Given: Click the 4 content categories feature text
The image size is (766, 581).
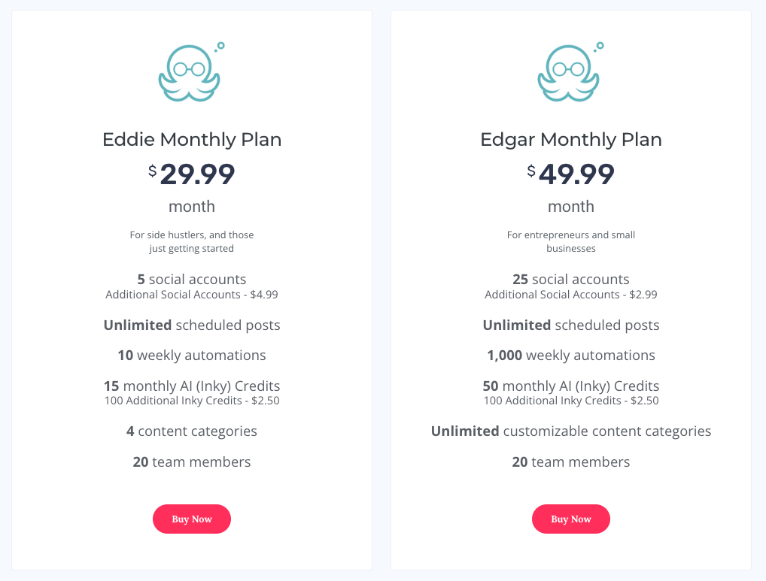Looking at the screenshot, I should [191, 431].
